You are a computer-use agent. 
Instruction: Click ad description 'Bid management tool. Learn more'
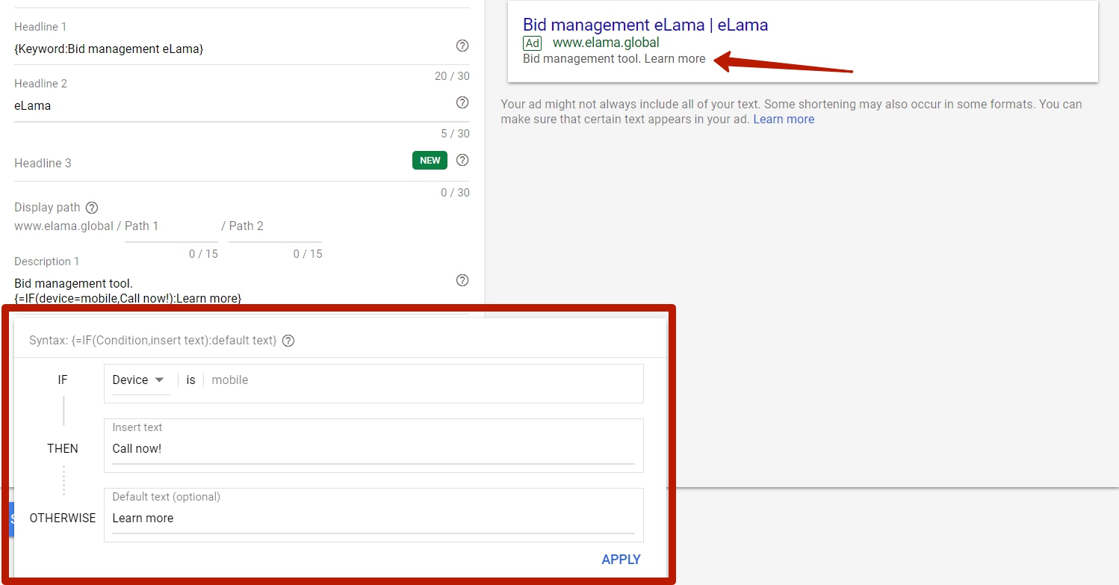click(614, 59)
